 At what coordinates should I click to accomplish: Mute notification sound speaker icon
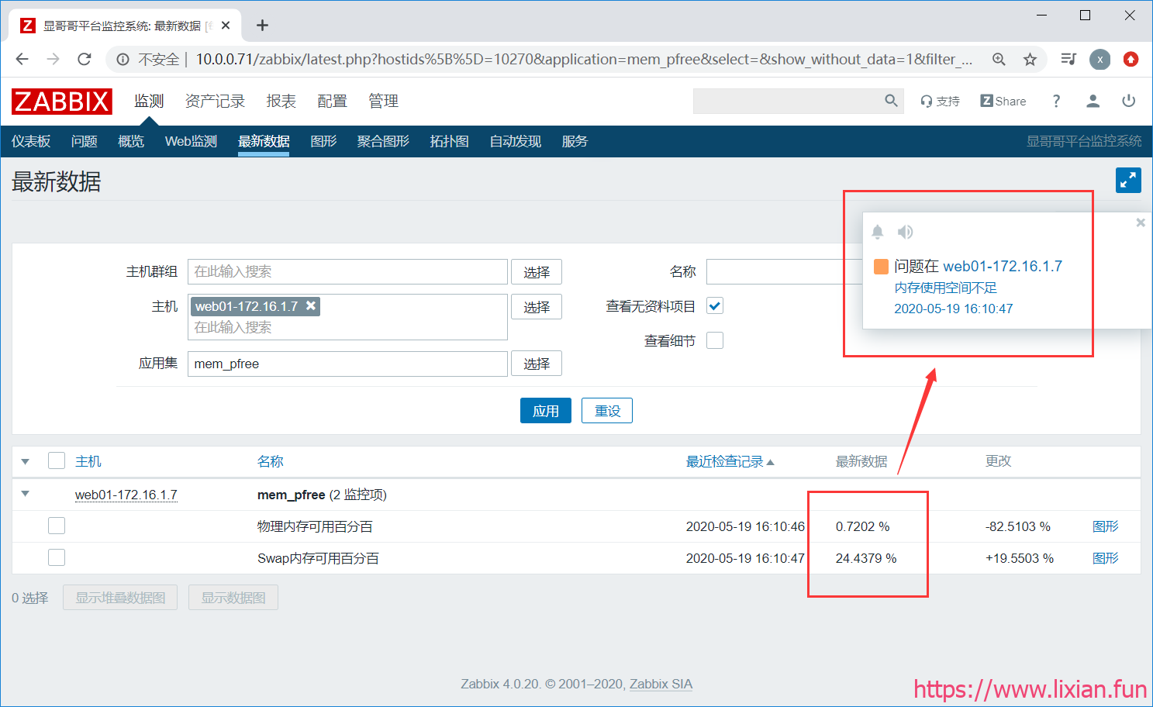[905, 232]
